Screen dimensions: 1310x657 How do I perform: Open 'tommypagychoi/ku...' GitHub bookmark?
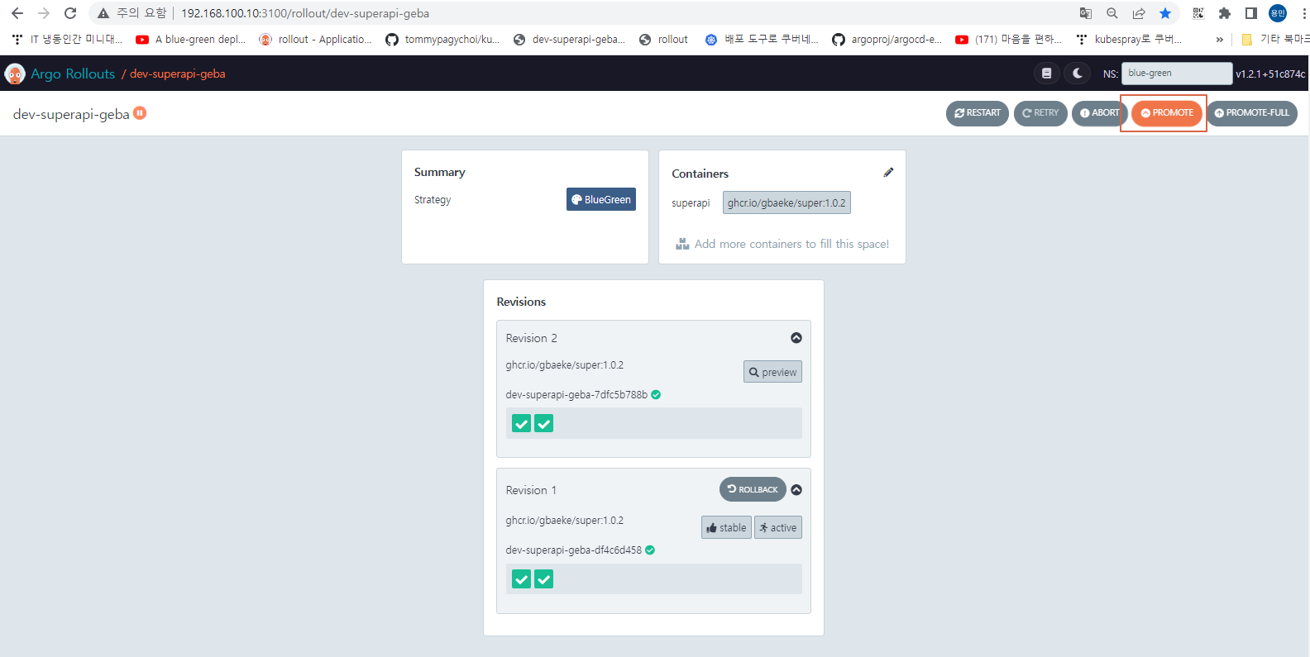442,39
